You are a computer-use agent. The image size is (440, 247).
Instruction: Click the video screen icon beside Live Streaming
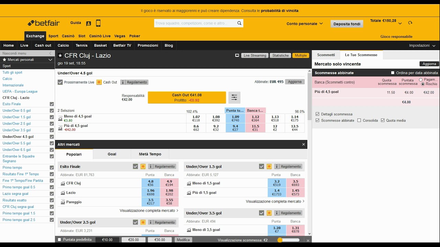coord(237,55)
